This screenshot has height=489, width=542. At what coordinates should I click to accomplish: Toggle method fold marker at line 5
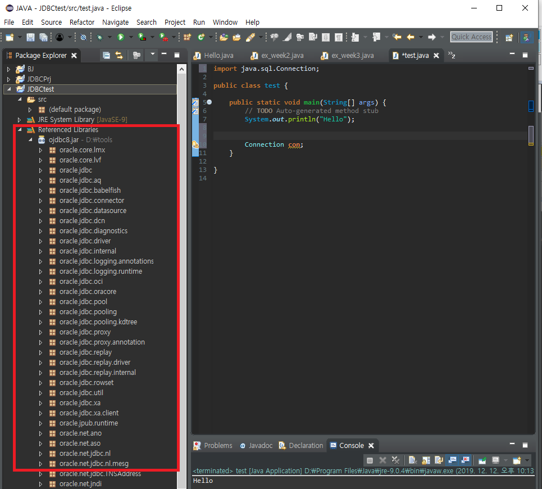(x=209, y=102)
